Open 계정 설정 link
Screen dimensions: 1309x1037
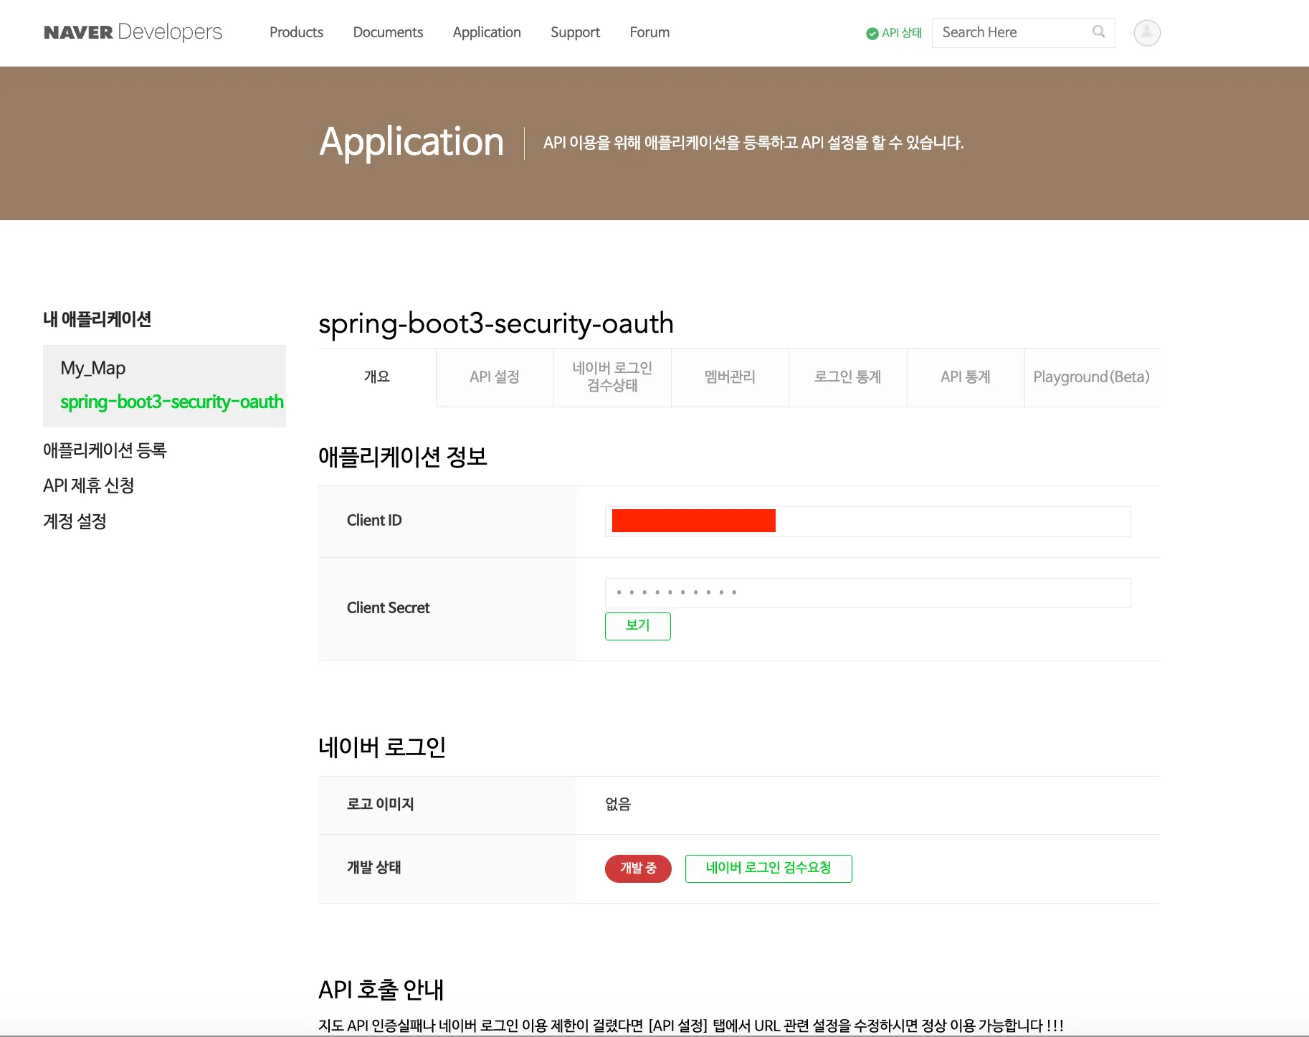click(x=75, y=521)
